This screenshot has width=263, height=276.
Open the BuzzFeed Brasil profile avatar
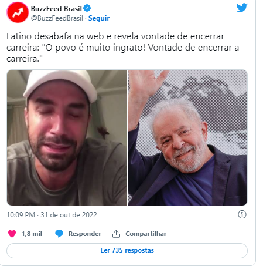tap(18, 12)
